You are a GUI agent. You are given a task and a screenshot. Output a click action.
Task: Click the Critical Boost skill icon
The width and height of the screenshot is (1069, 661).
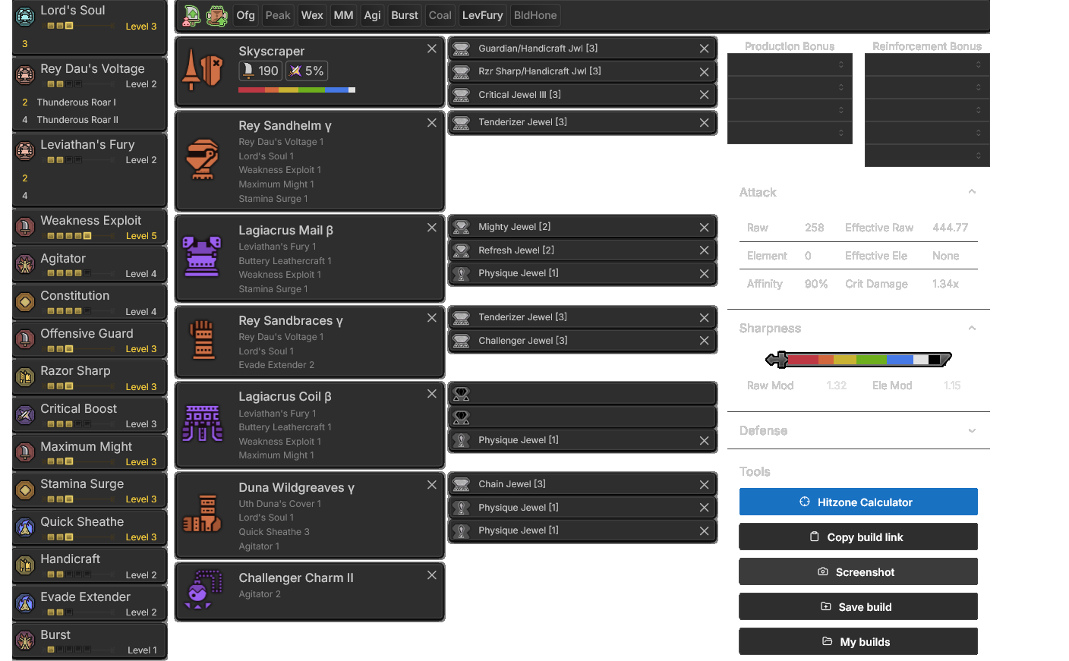tap(25, 414)
